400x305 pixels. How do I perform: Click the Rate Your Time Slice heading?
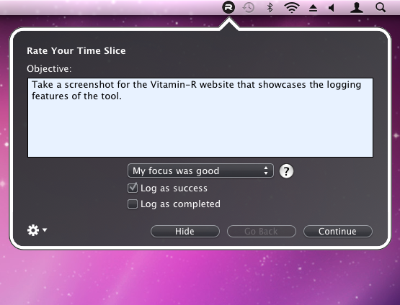tap(76, 50)
